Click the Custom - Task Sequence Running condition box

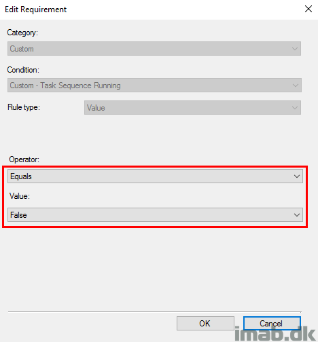coord(154,85)
